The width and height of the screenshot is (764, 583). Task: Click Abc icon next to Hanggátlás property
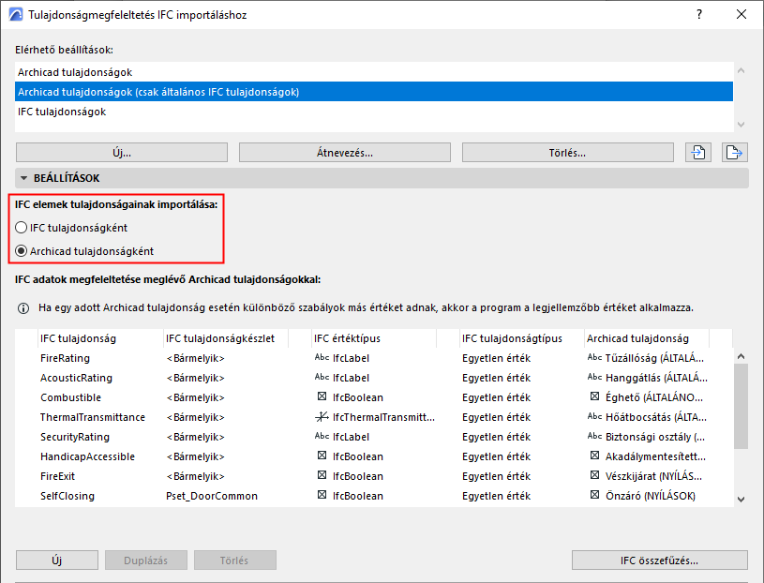594,377
